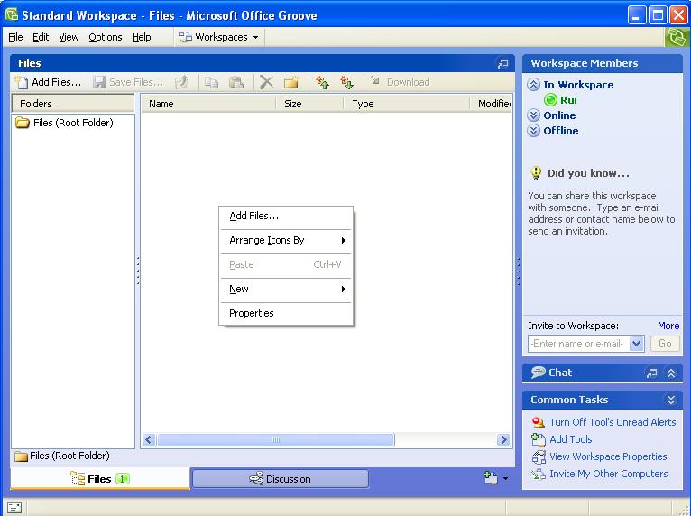This screenshot has width=691, height=516.
Task: Click the More invite link
Action: (x=668, y=326)
